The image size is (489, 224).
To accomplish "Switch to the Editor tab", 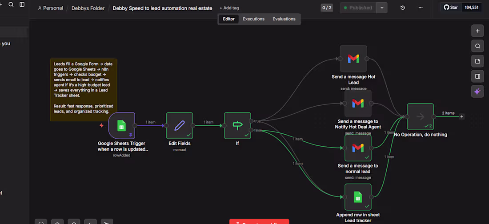I will pos(228,19).
